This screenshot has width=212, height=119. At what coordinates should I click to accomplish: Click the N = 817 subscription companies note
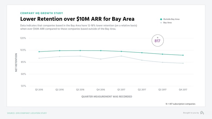[180, 104]
